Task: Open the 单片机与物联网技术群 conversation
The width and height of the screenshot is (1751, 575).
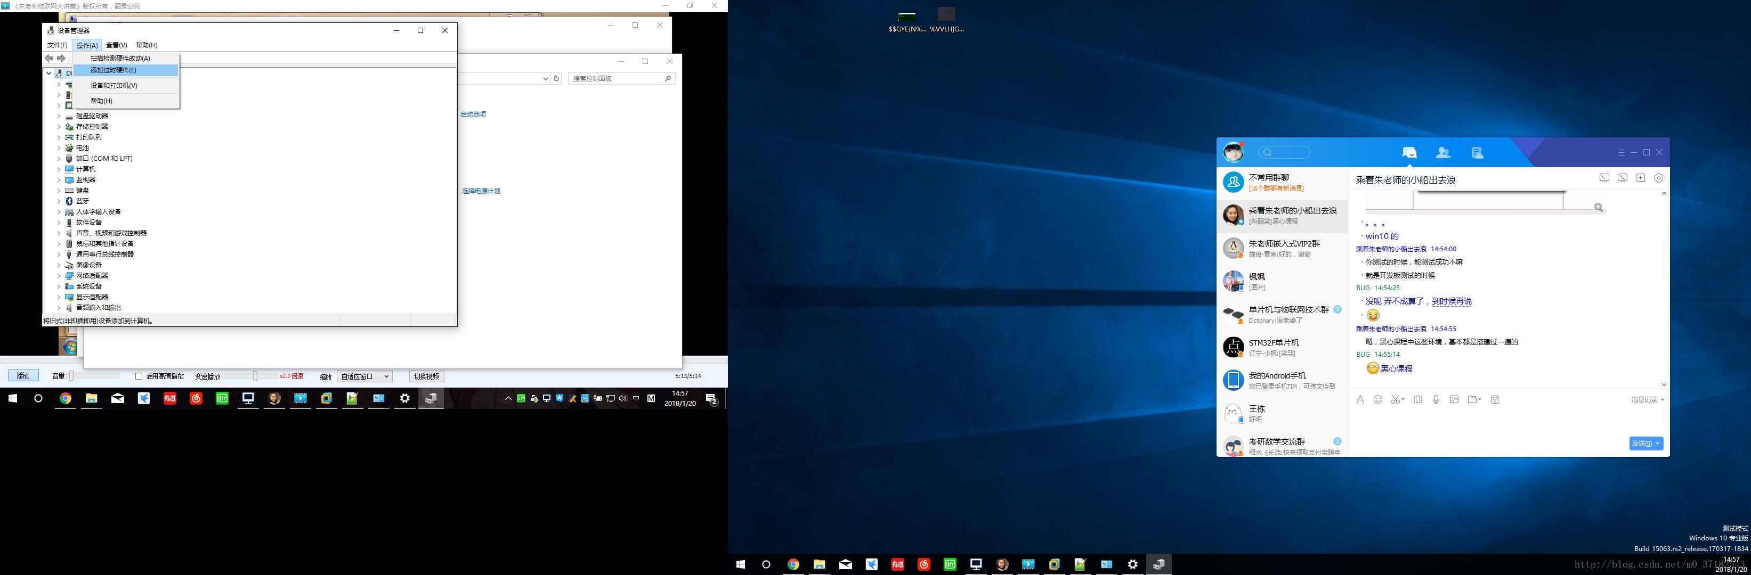Action: coord(1282,314)
